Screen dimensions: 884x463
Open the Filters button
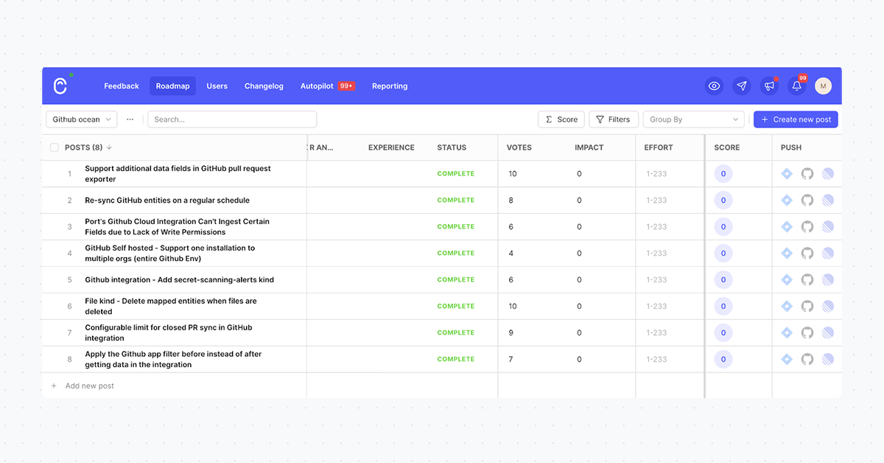tap(613, 119)
